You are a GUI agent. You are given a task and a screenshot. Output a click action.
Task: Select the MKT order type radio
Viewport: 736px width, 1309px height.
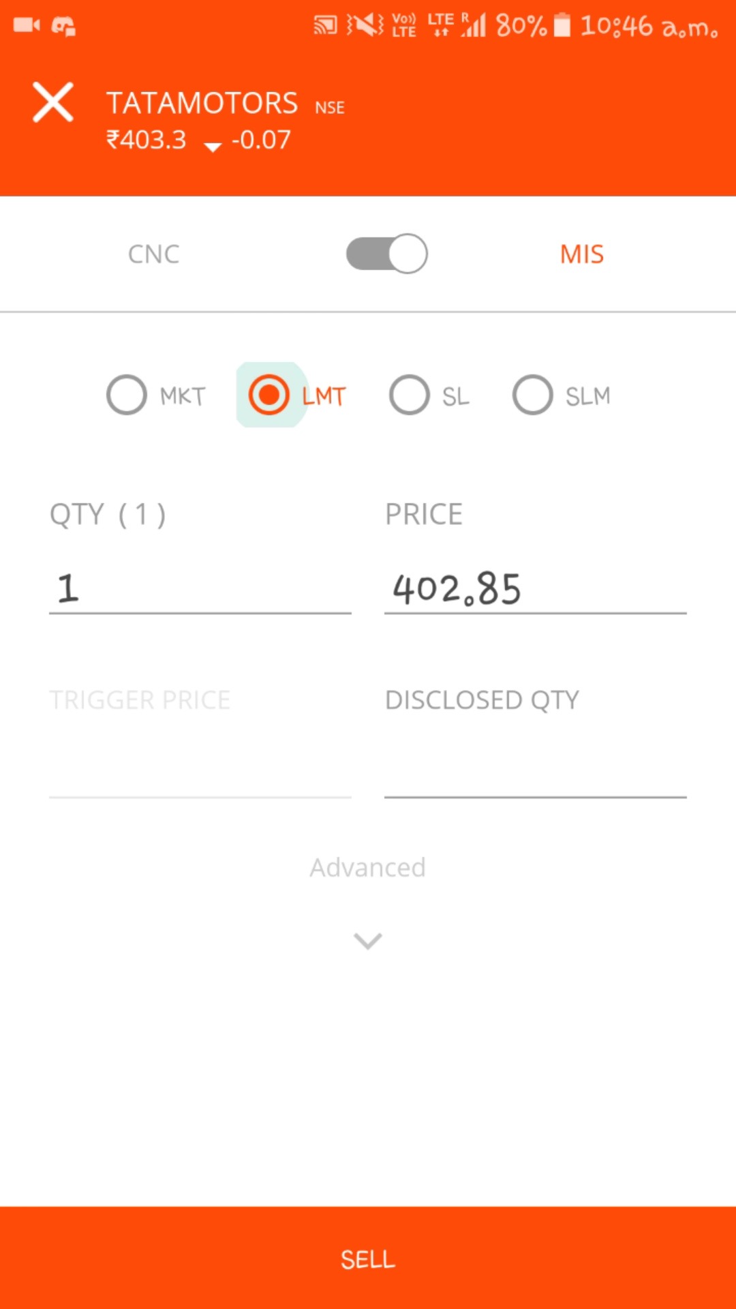pos(127,395)
